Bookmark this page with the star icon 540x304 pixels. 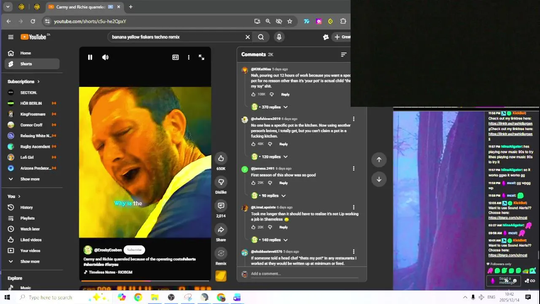tap(290, 22)
